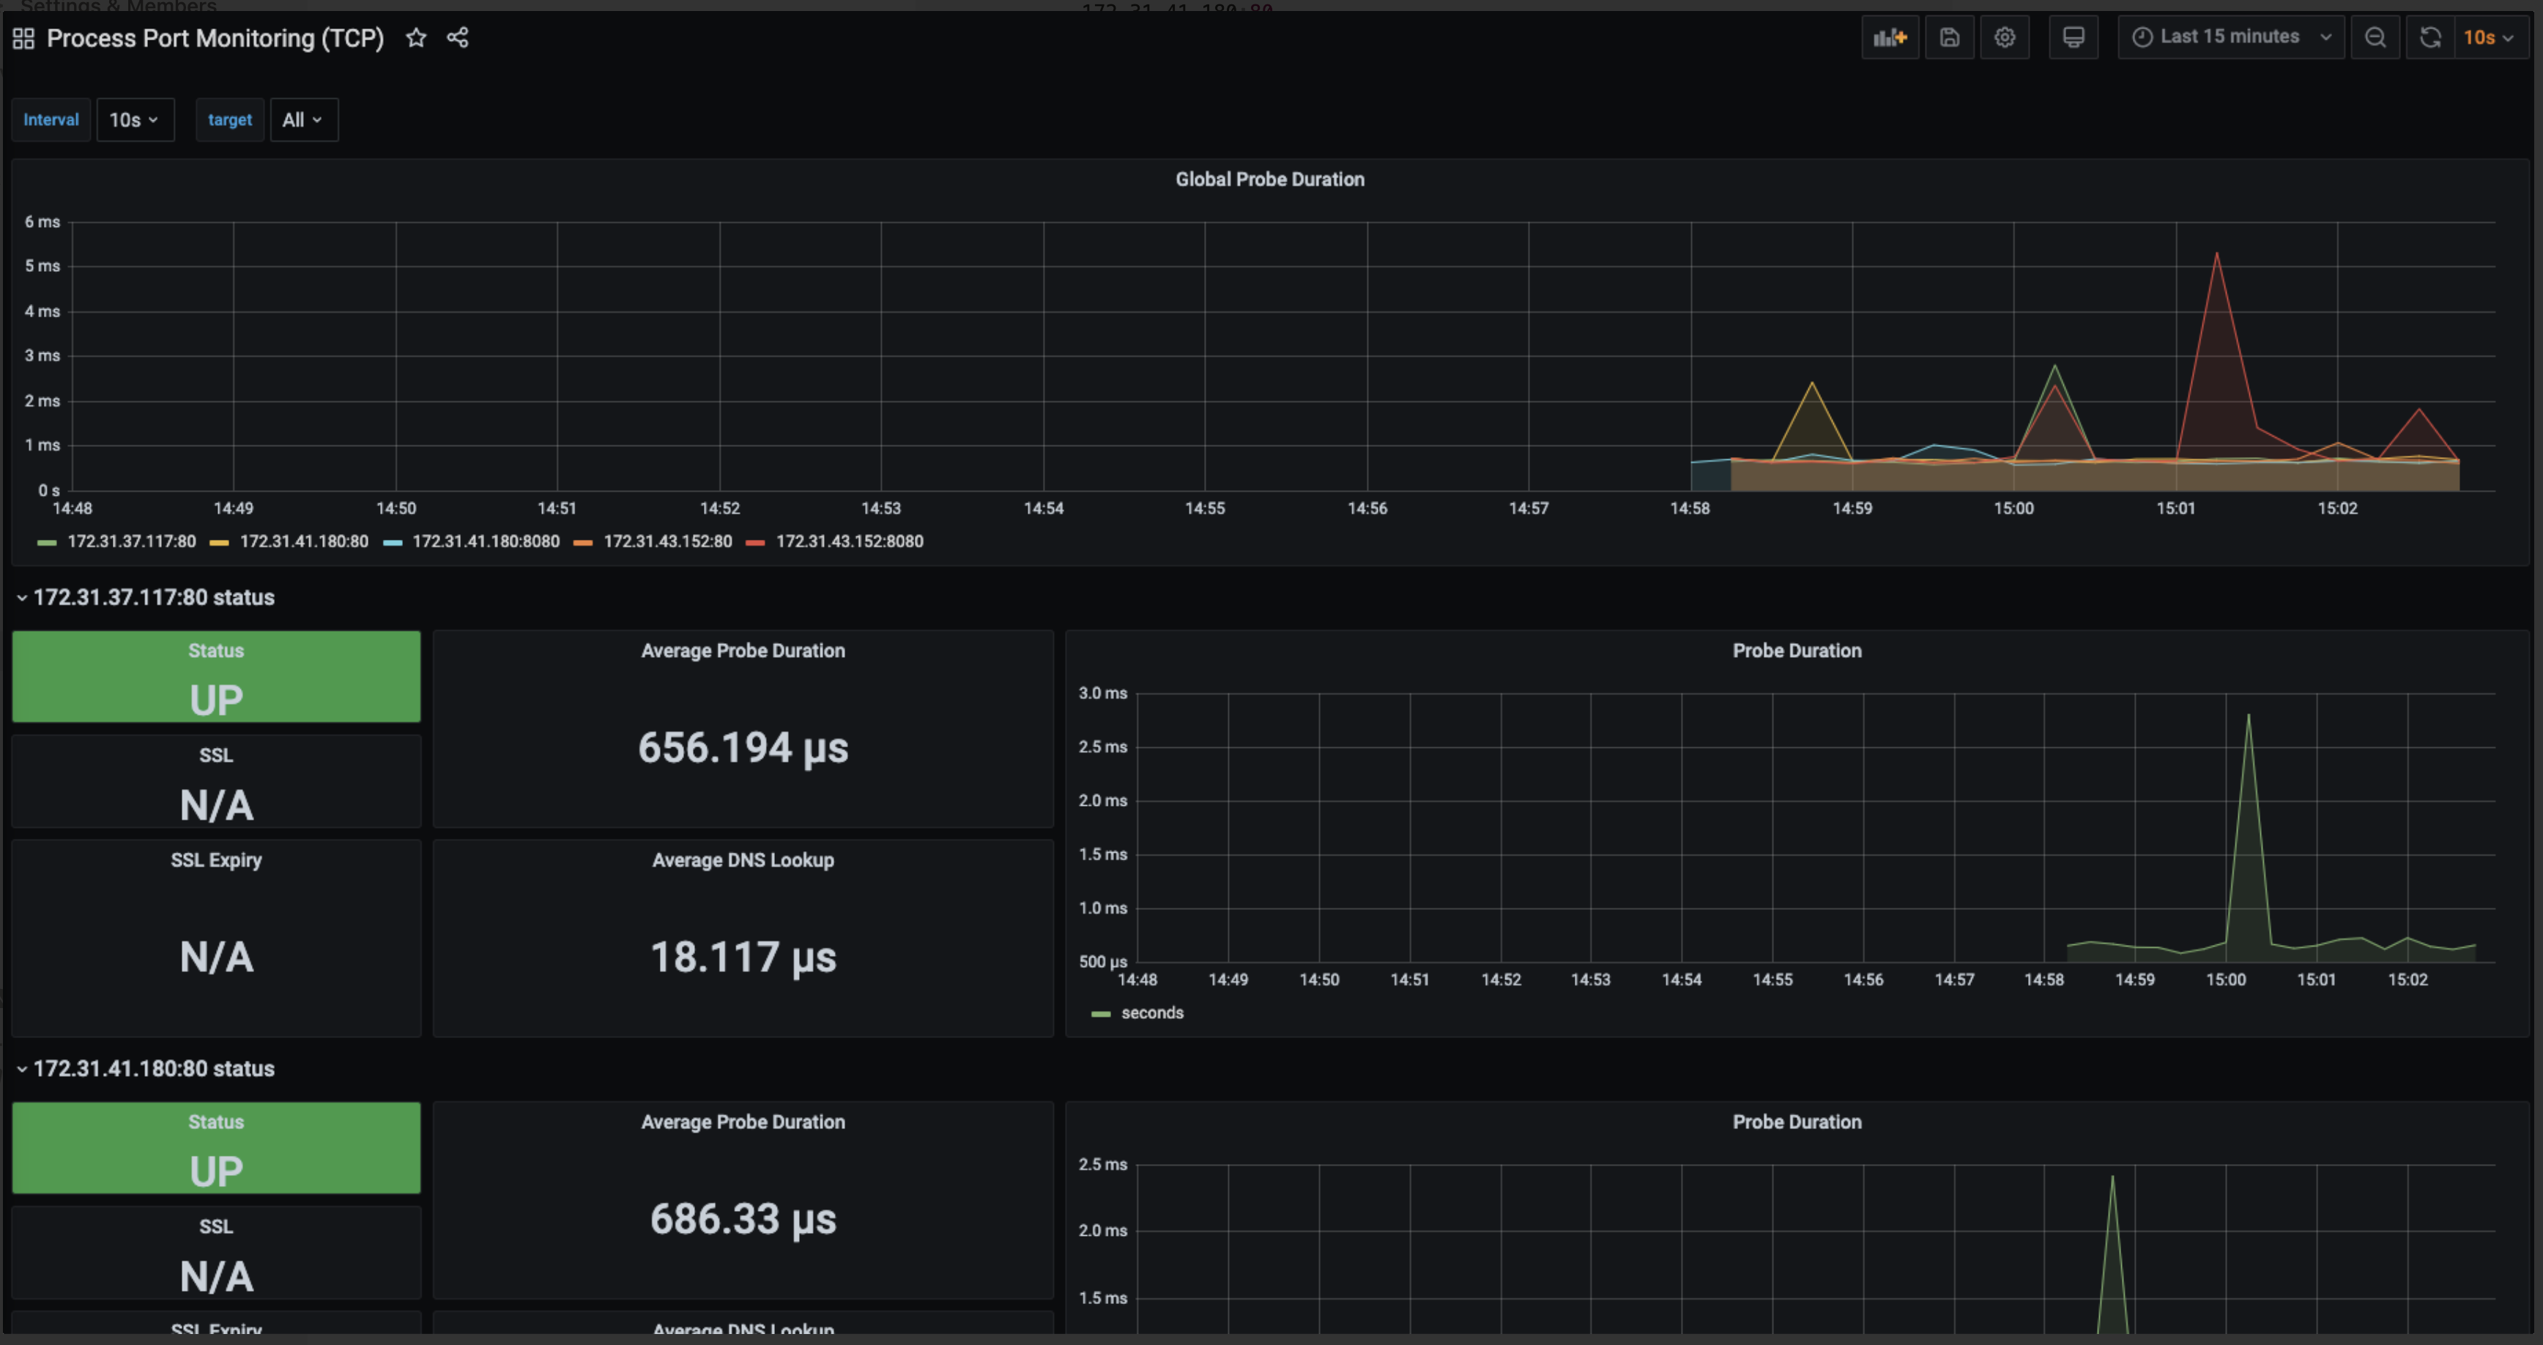Click the refresh dashboard icon
The width and height of the screenshot is (2543, 1345).
[2429, 37]
